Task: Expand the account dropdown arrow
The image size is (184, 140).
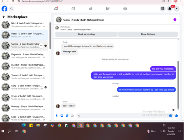Action: pyautogui.click(x=177, y=9)
